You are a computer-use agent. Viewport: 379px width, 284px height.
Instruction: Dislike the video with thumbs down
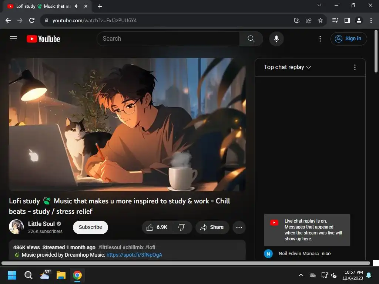point(182,227)
